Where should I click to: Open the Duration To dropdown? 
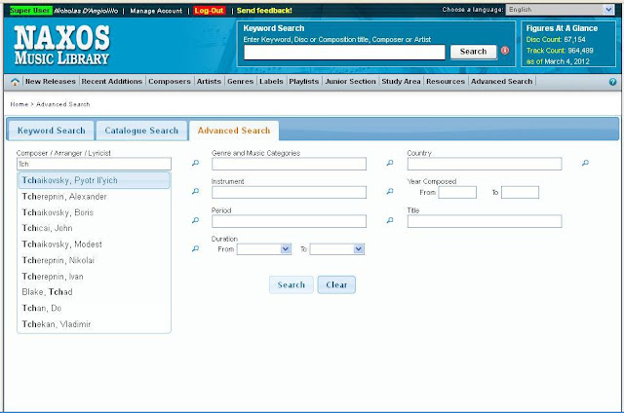337,249
